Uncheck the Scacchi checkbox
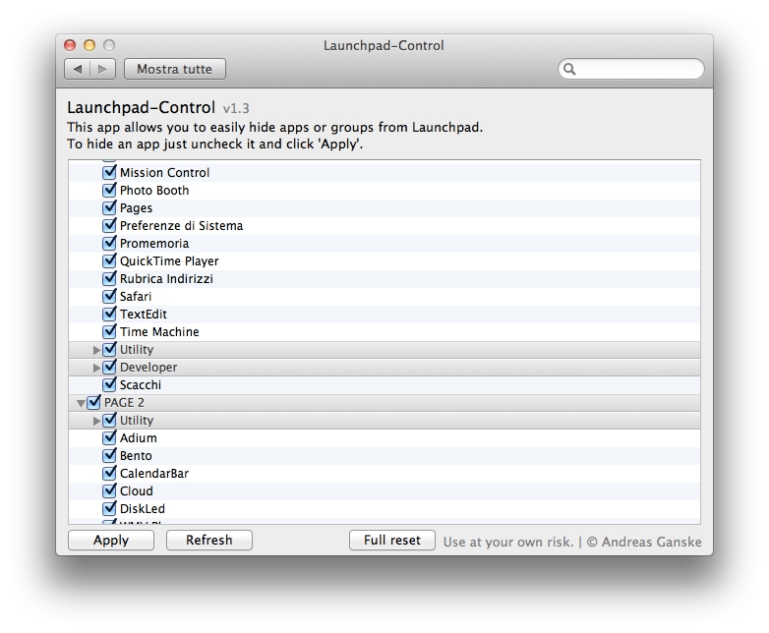 [109, 384]
